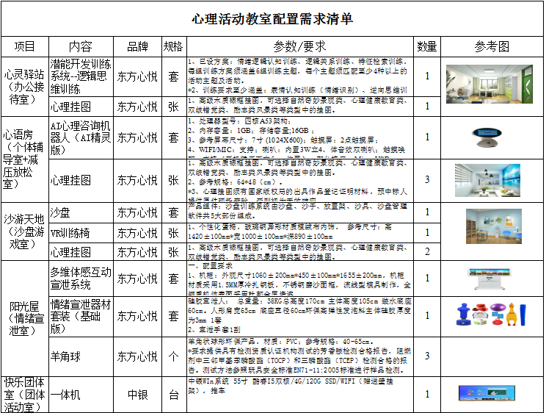Viewport: 546px width, 413px height.
Task: Click the 已设方案：情绪逻辑认知训练 parameters cell
Action: click(300, 76)
